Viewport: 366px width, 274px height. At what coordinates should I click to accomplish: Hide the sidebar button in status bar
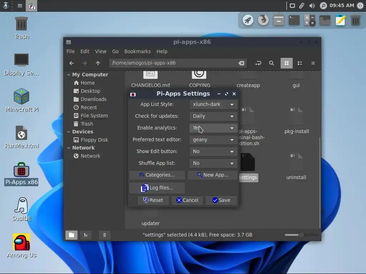coord(104,235)
